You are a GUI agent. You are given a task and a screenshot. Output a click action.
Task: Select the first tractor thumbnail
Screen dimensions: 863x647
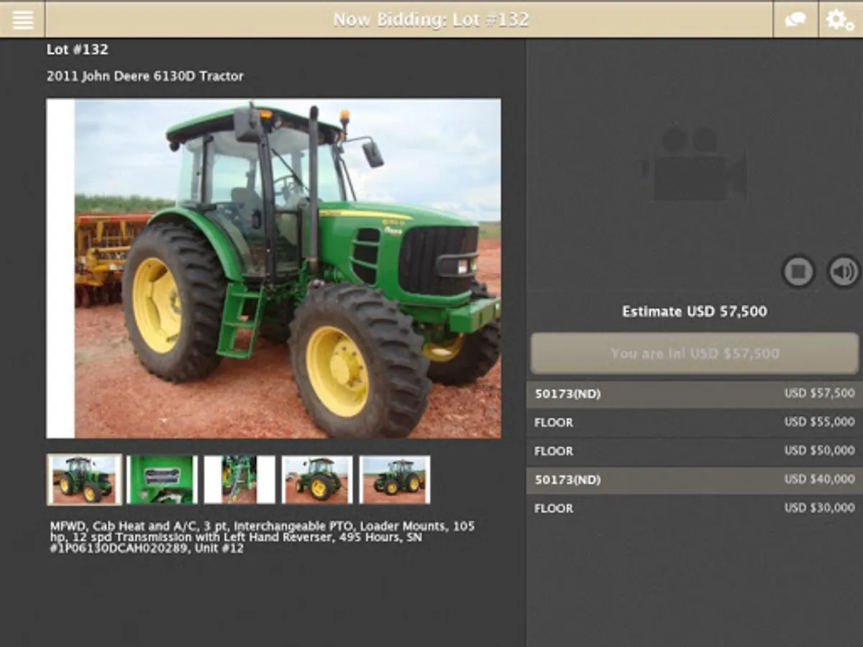(x=85, y=479)
